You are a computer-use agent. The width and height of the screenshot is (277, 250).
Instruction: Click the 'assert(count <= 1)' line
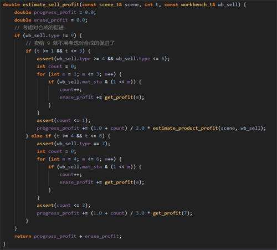[x=64, y=120]
